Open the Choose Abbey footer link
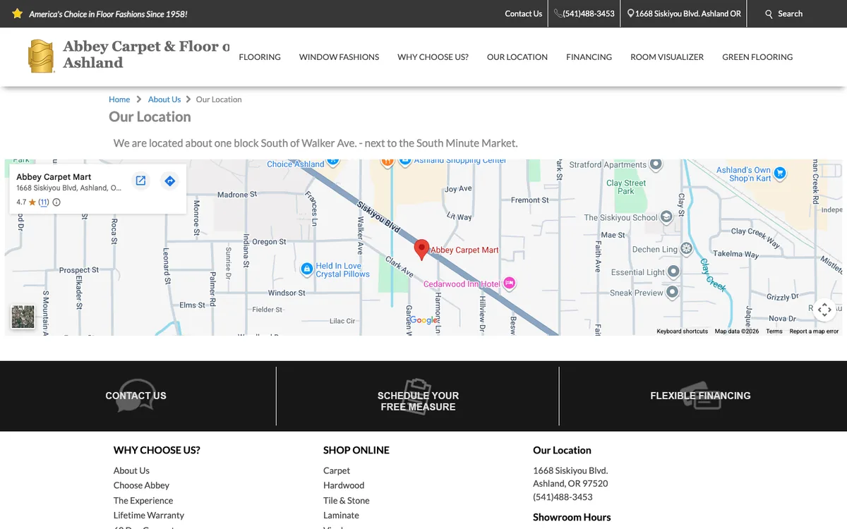 (141, 485)
